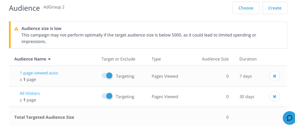This screenshot has width=295, height=126.
Task: Toggle targeting for 1-page-viewed-auto audience
Action: [x=107, y=76]
